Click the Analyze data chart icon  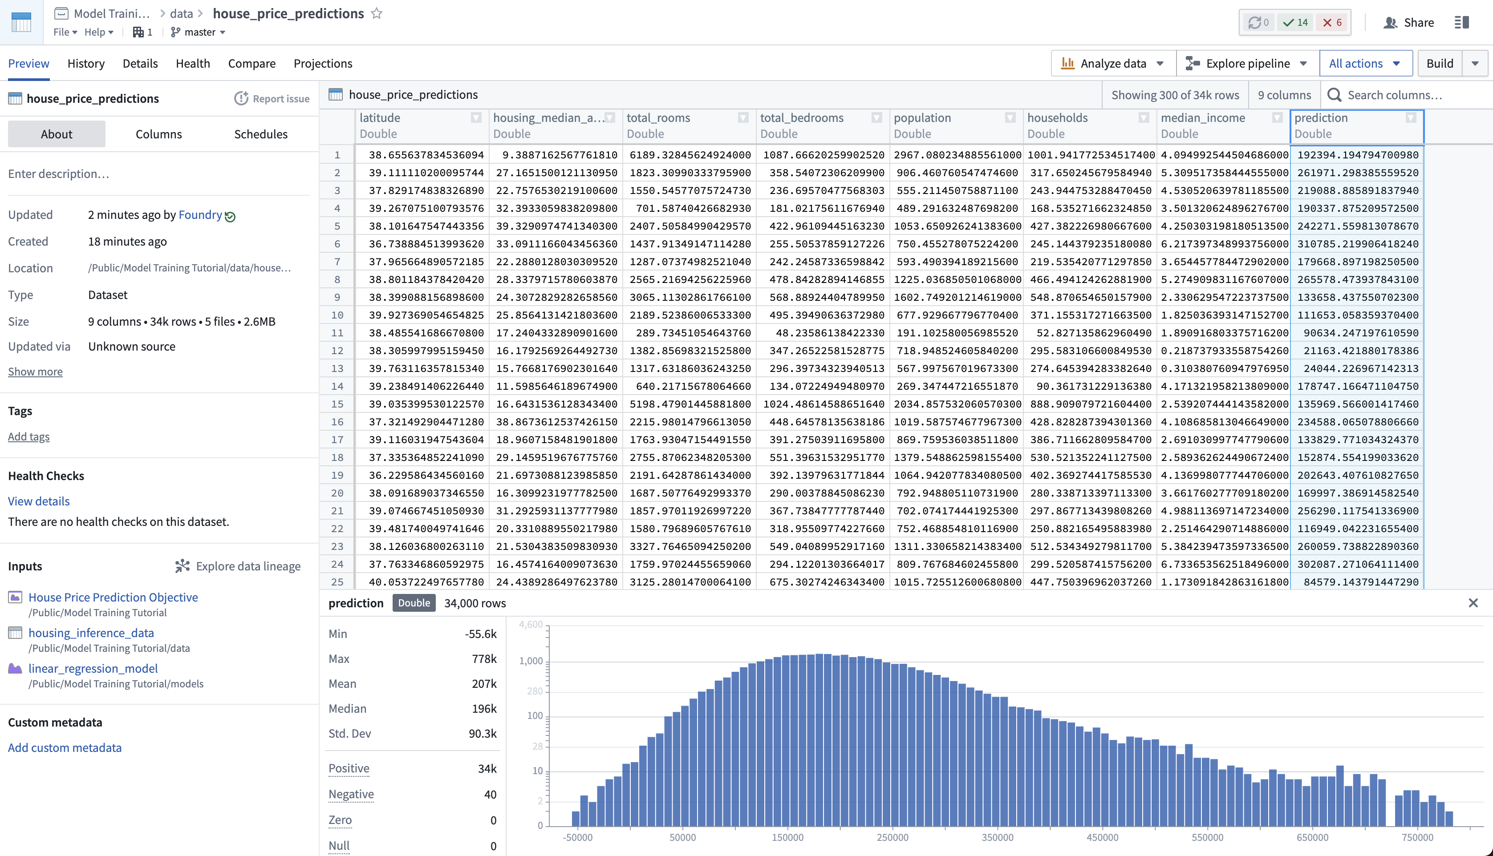coord(1067,63)
